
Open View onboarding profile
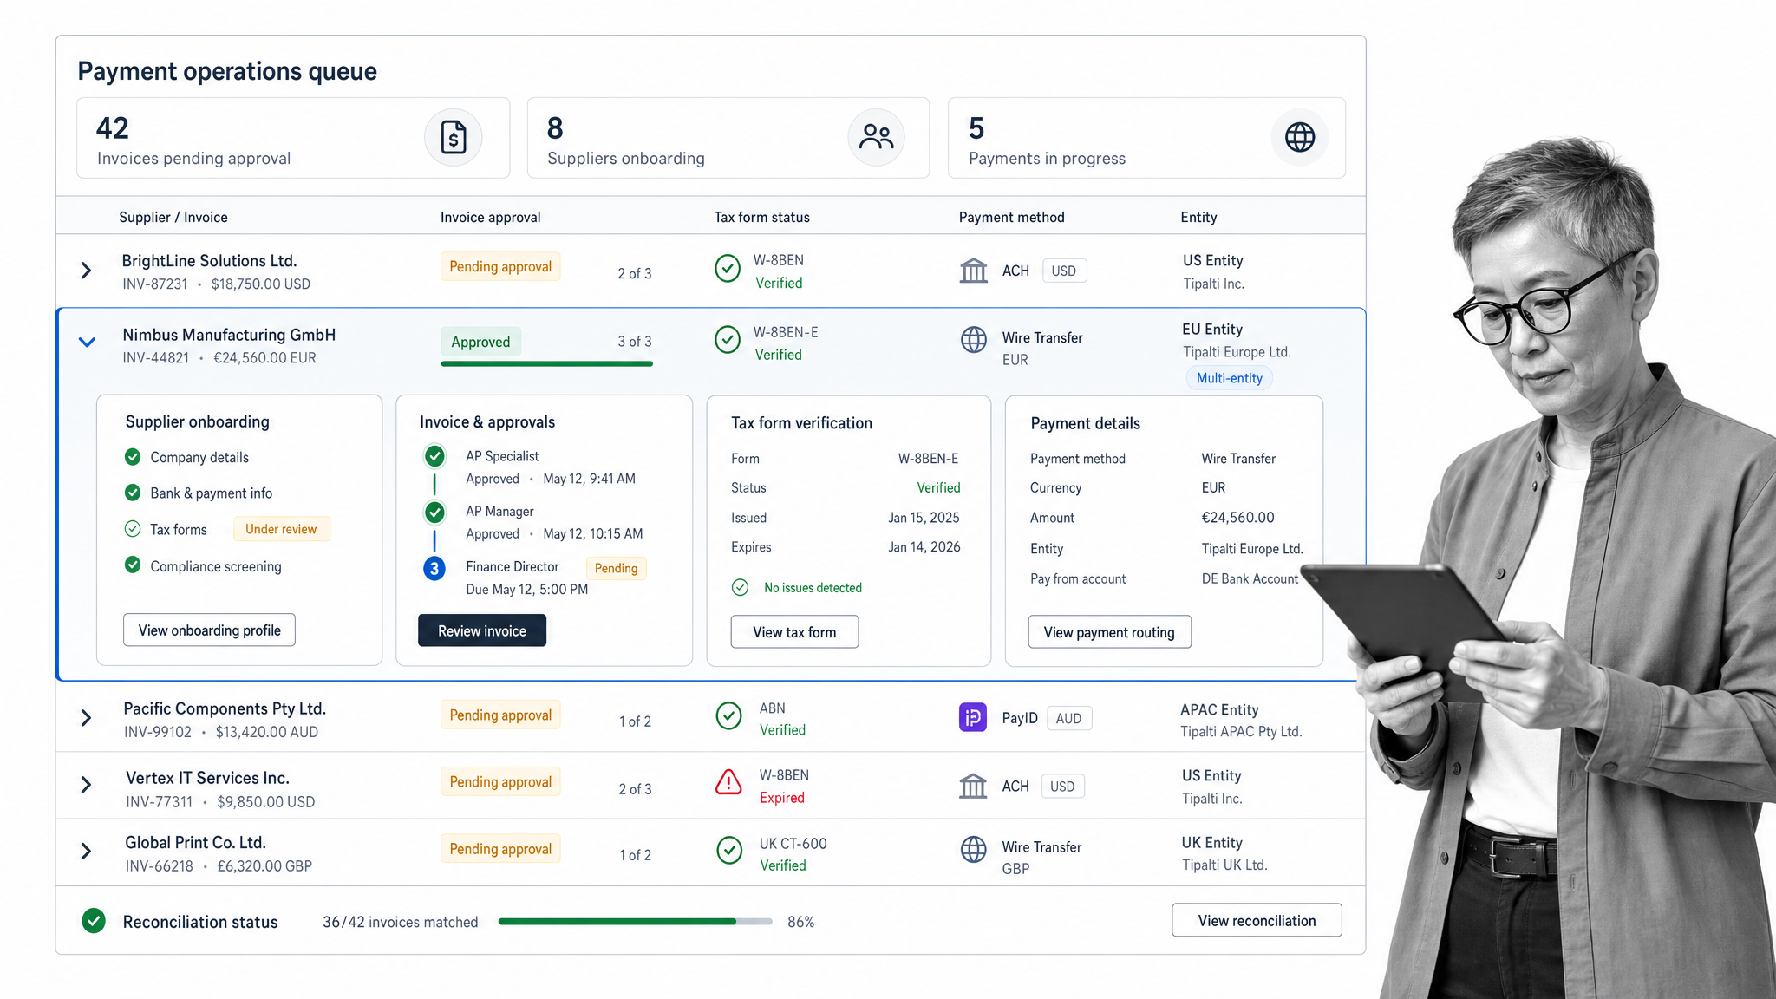click(x=209, y=630)
